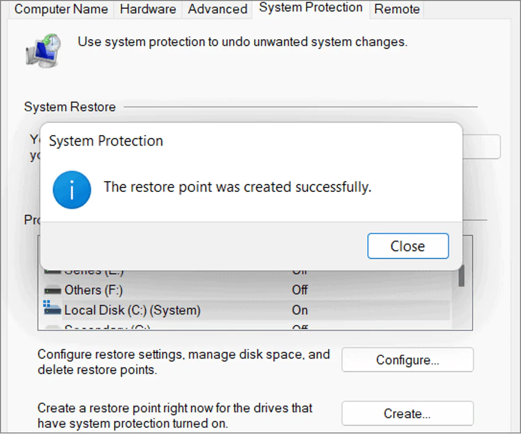The height and width of the screenshot is (434, 521).
Task: Switch to the Remote tab
Action: 397,9
